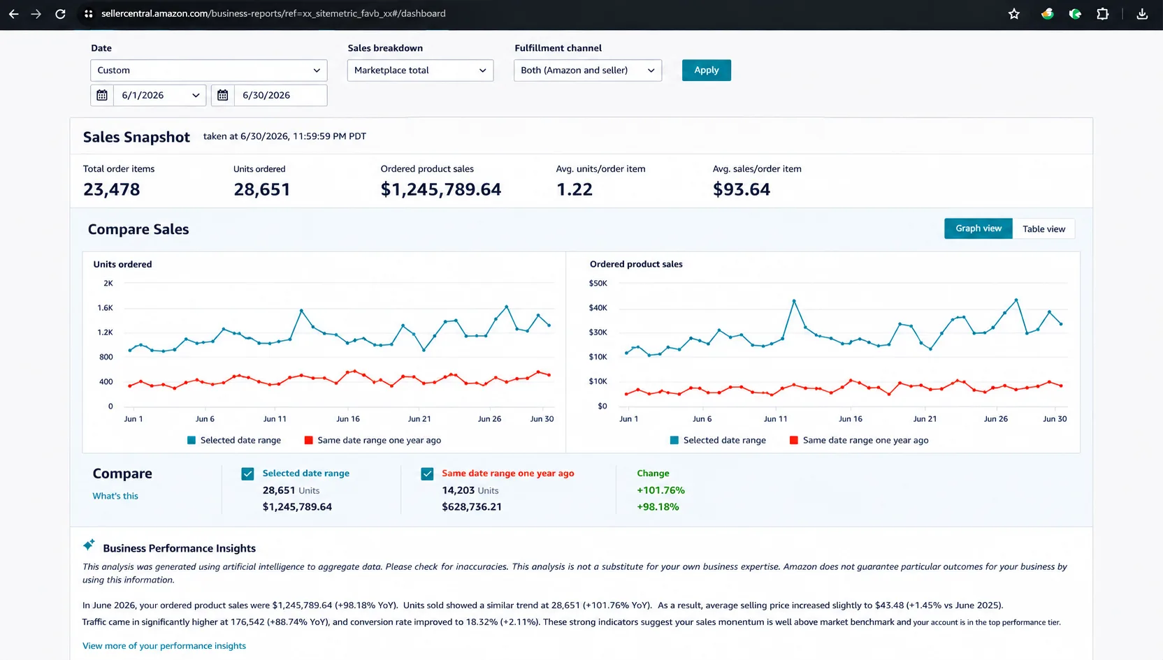Click blue legend swatch under Units ordered chart

coord(192,441)
